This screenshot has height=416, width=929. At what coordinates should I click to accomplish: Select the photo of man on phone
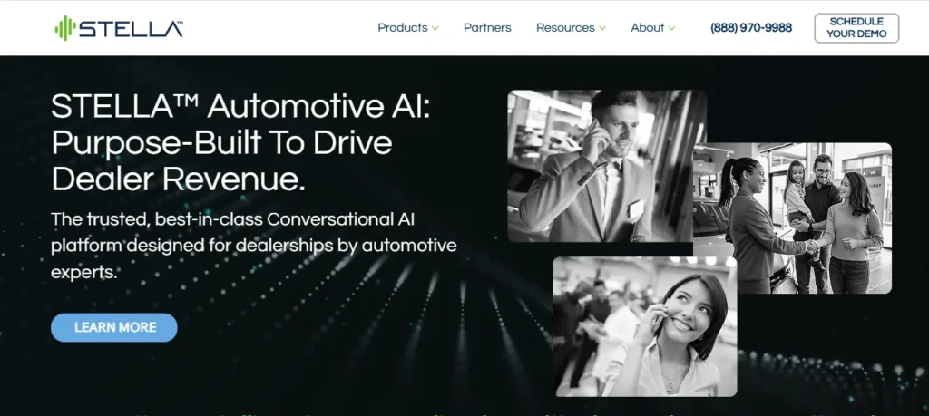tap(607, 166)
